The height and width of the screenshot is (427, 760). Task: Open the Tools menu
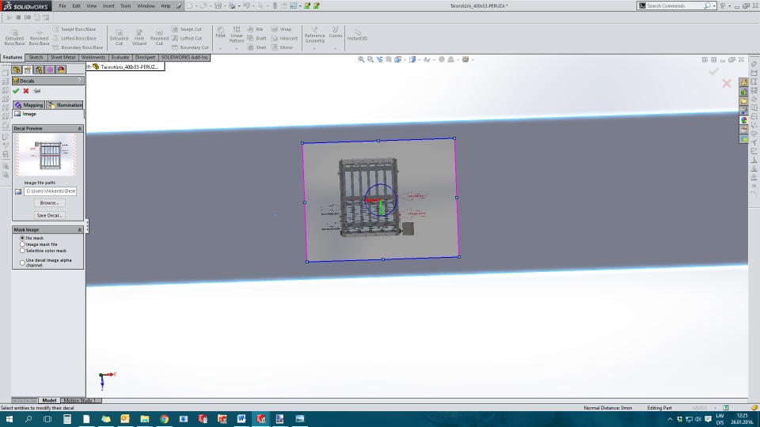coord(126,6)
